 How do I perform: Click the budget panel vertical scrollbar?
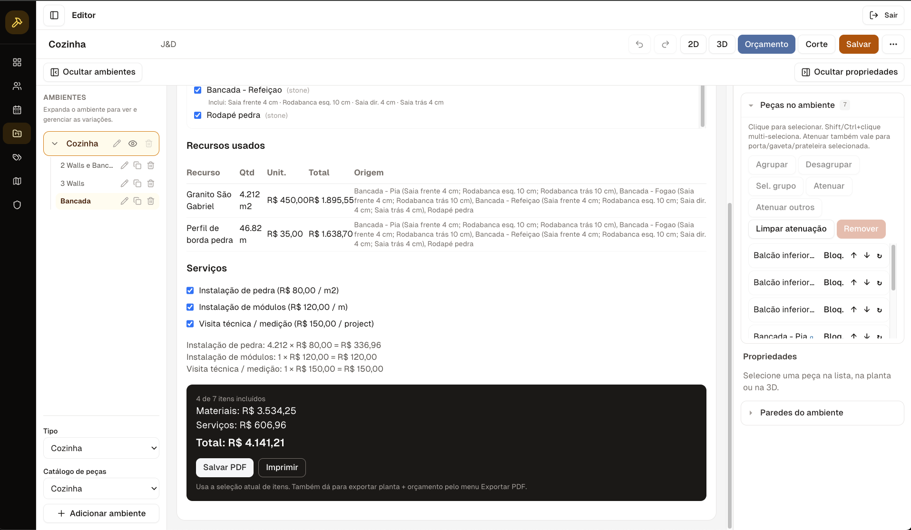730,365
